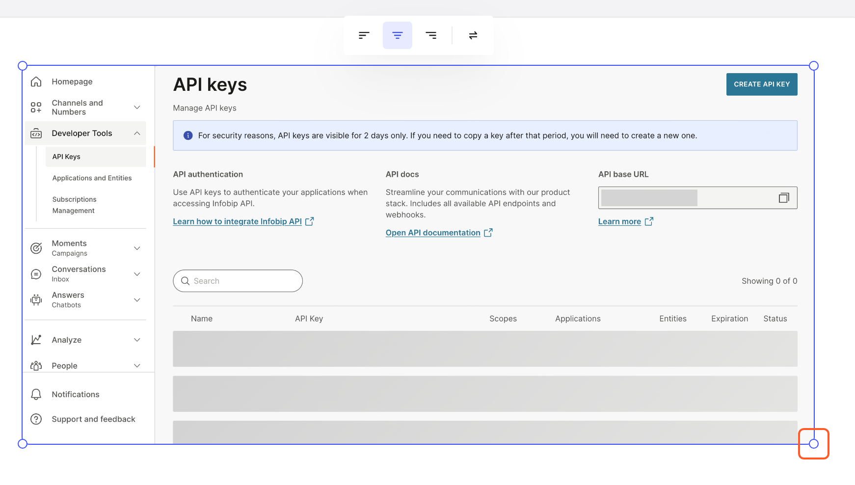Expand the People chevron
855x485 pixels.
[x=137, y=366]
